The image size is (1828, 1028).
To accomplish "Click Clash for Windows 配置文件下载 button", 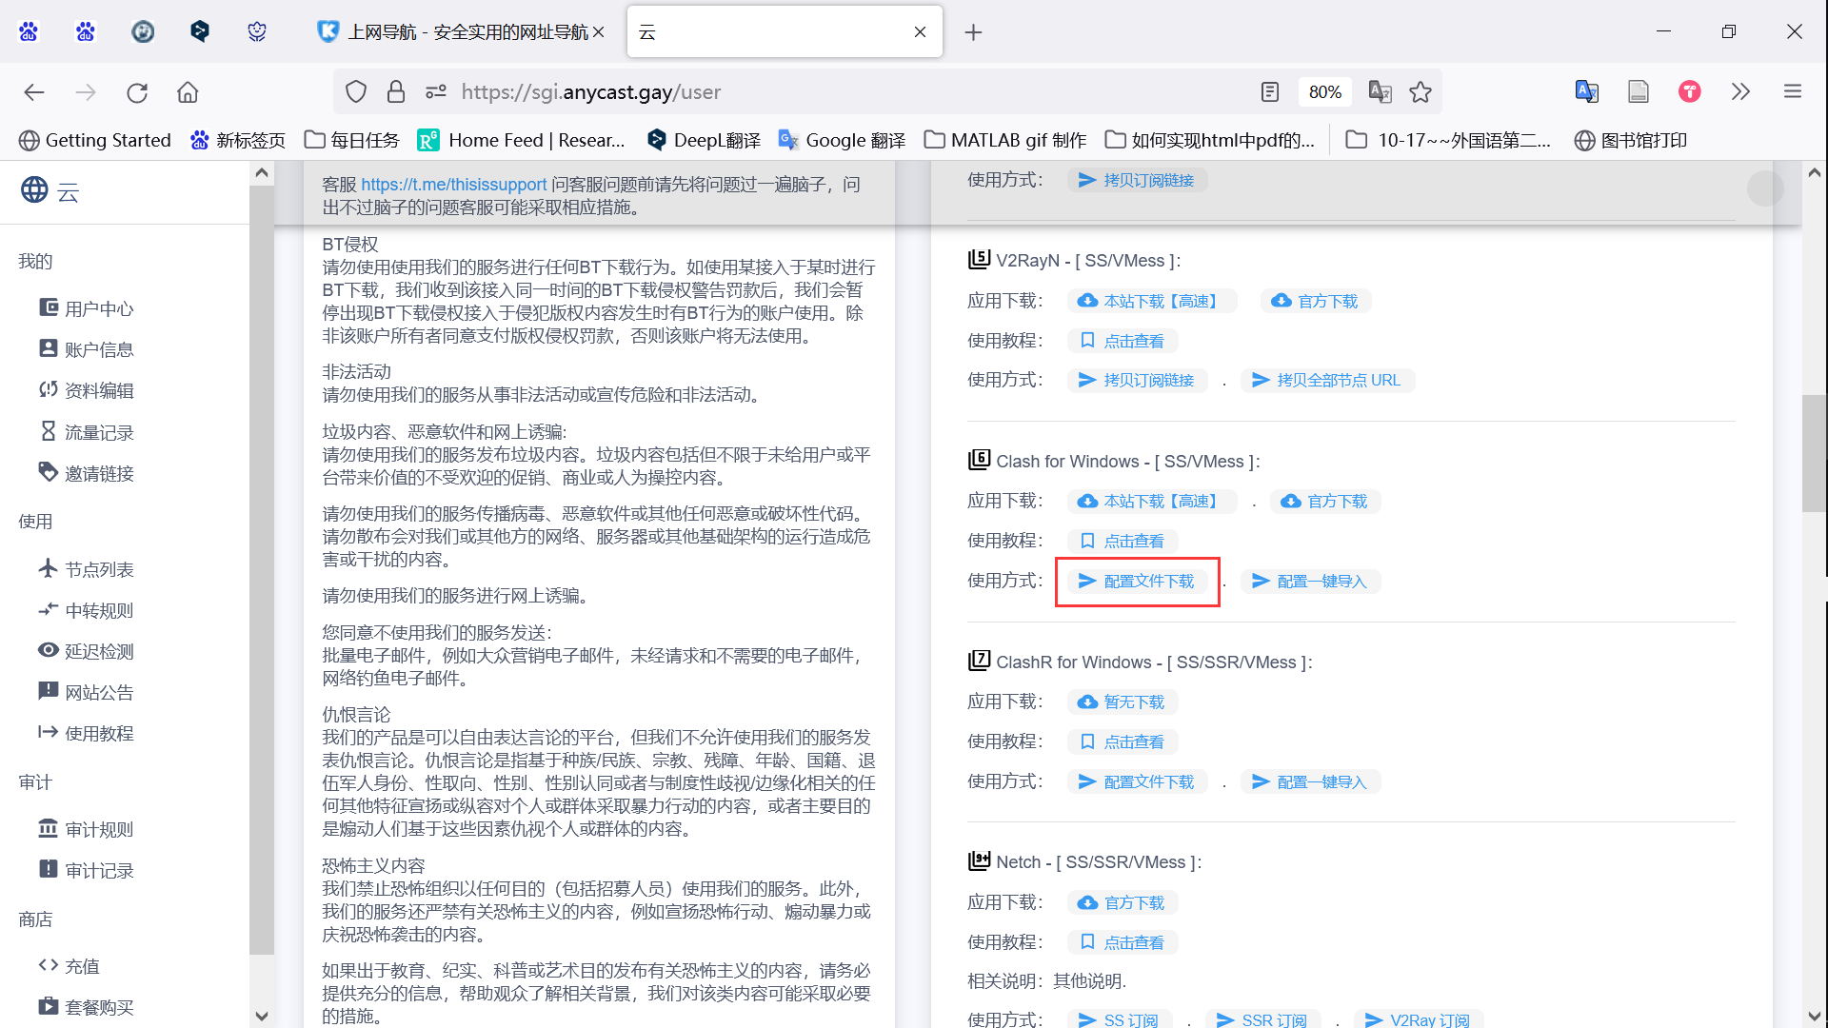I will [x=1137, y=582].
